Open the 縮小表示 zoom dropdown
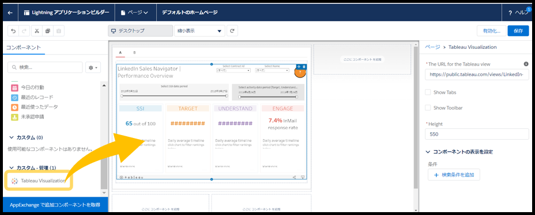 tap(199, 30)
